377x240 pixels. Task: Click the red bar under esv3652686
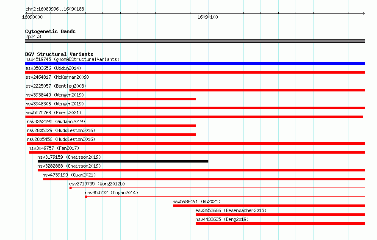[280, 215]
